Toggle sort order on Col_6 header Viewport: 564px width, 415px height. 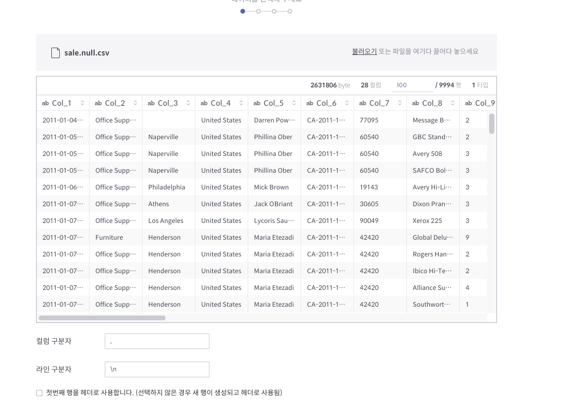(347, 103)
